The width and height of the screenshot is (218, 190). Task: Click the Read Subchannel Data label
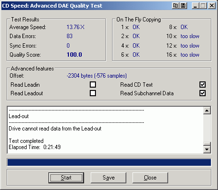[147, 93]
